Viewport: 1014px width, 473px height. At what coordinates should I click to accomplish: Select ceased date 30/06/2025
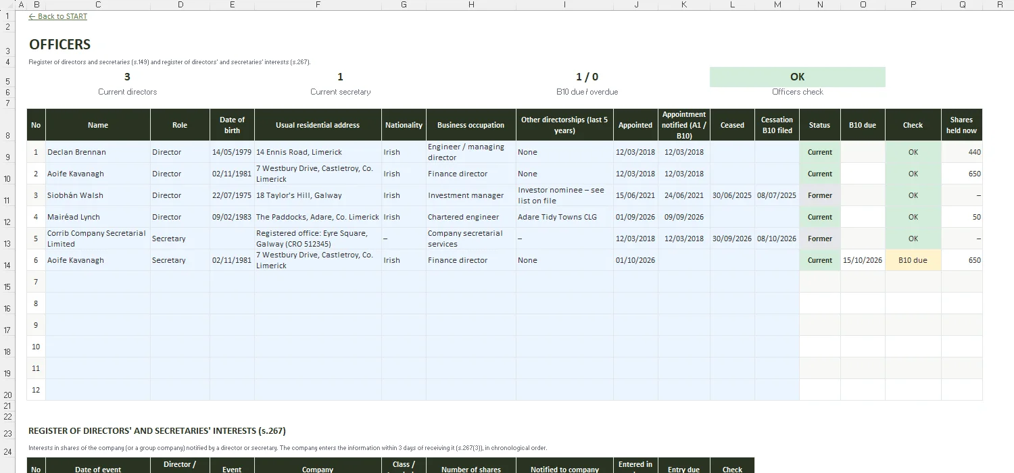tap(732, 195)
